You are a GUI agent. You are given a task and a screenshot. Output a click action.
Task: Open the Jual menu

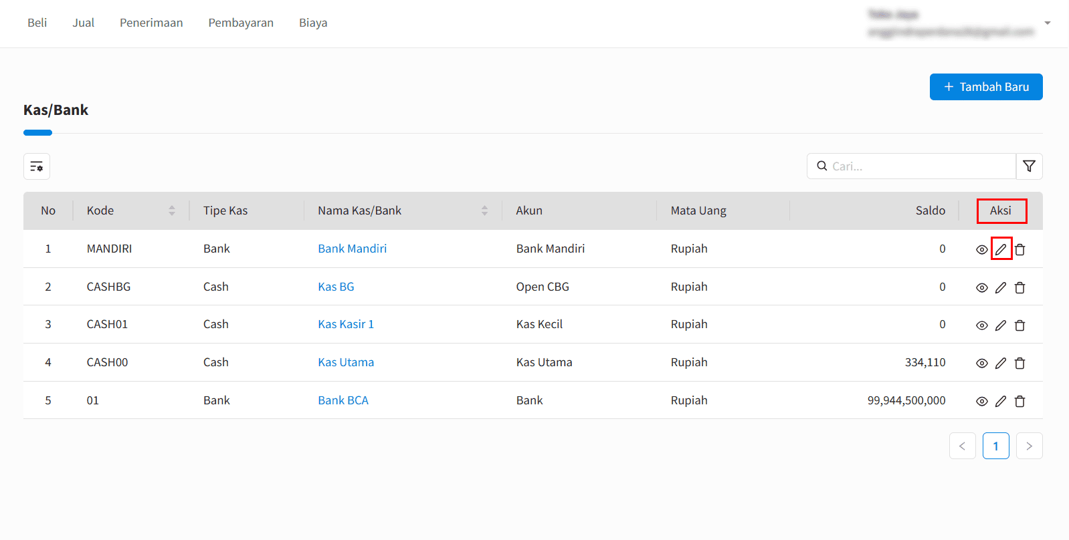(84, 23)
